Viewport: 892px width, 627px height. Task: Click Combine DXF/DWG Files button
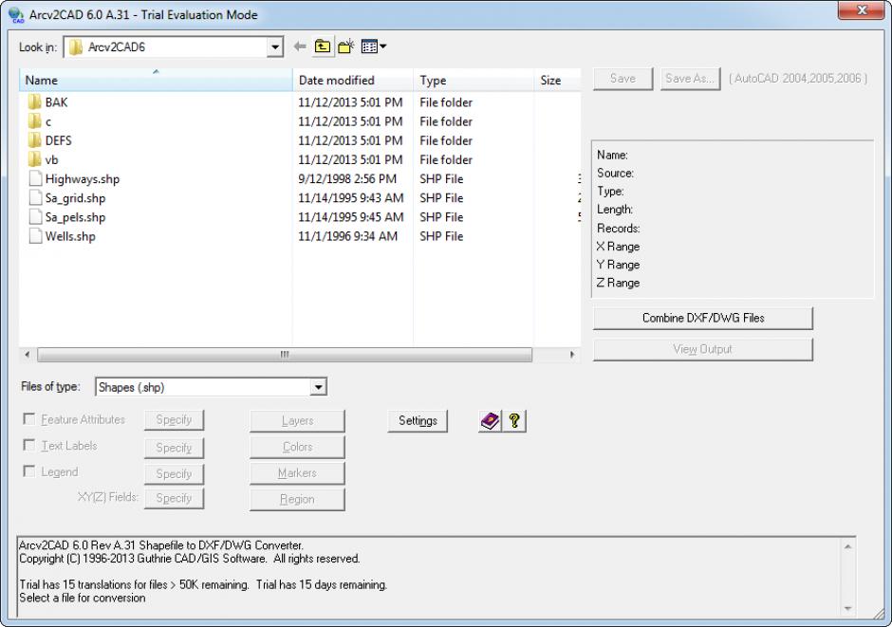click(x=703, y=319)
